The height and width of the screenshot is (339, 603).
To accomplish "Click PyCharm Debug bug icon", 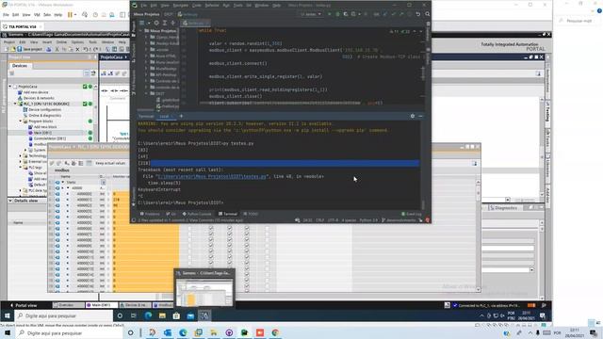I will (x=337, y=14).
